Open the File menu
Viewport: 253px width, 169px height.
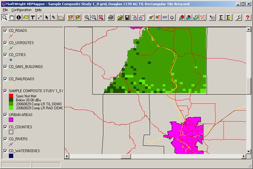(x=5, y=10)
